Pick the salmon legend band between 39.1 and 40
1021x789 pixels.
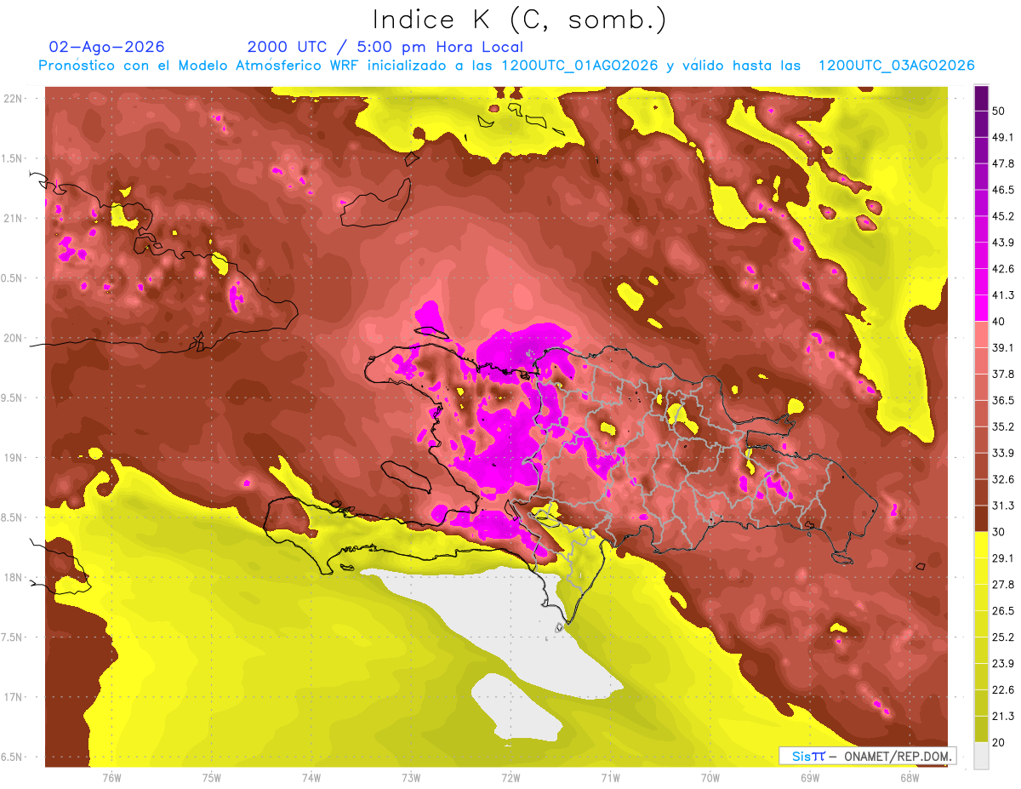click(981, 334)
